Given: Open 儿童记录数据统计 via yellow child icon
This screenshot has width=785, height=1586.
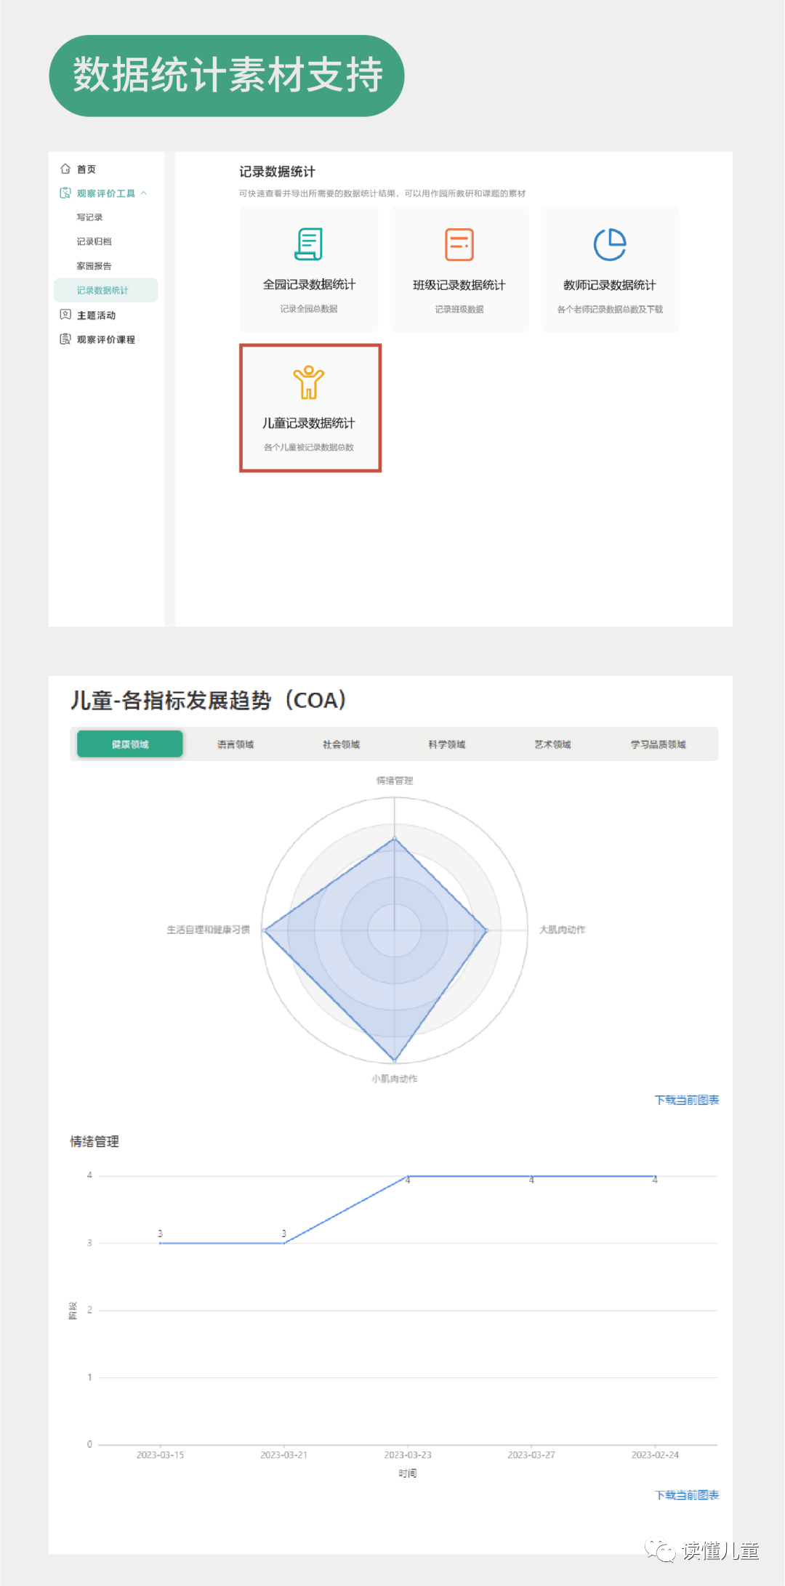Looking at the screenshot, I should point(309,382).
